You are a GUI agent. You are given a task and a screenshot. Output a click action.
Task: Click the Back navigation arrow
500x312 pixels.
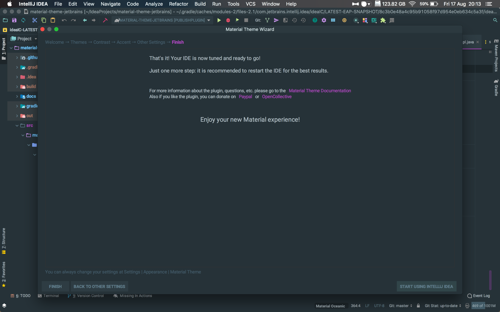coord(85,20)
